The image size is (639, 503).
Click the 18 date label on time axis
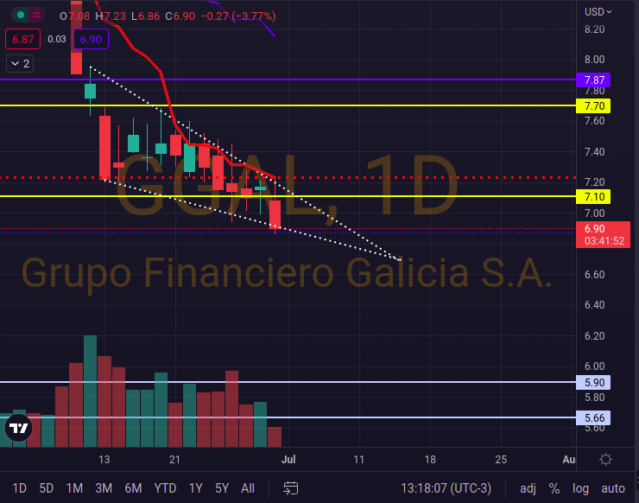click(430, 459)
